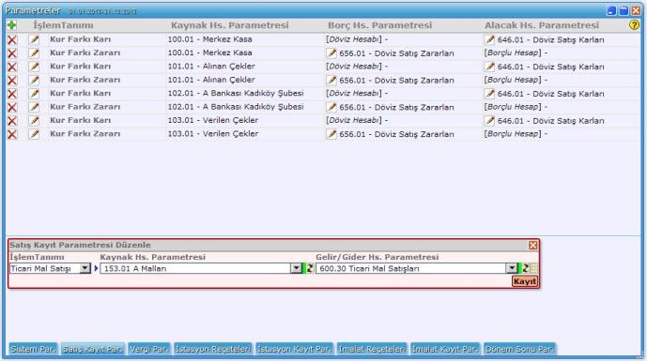Open the Ticari Mal Satışı İşlemTanımı dropdown
The height and width of the screenshot is (361, 647).
[85, 269]
